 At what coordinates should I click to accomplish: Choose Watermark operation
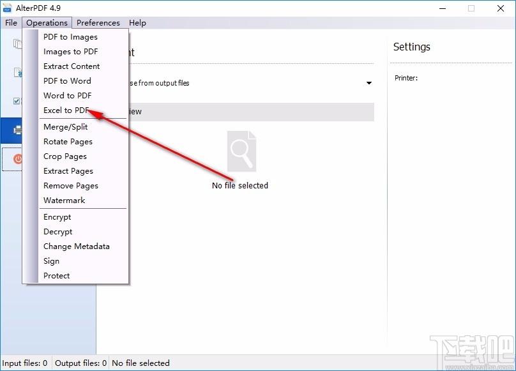[64, 200]
